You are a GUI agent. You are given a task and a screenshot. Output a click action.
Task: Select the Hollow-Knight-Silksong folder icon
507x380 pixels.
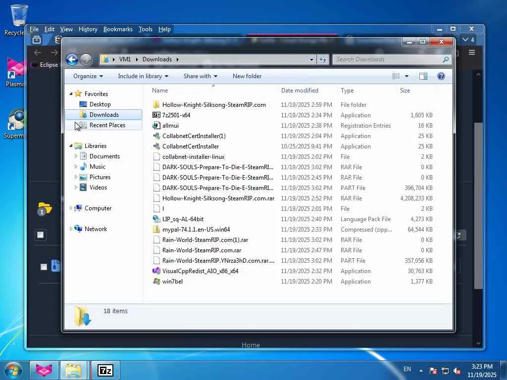point(156,105)
